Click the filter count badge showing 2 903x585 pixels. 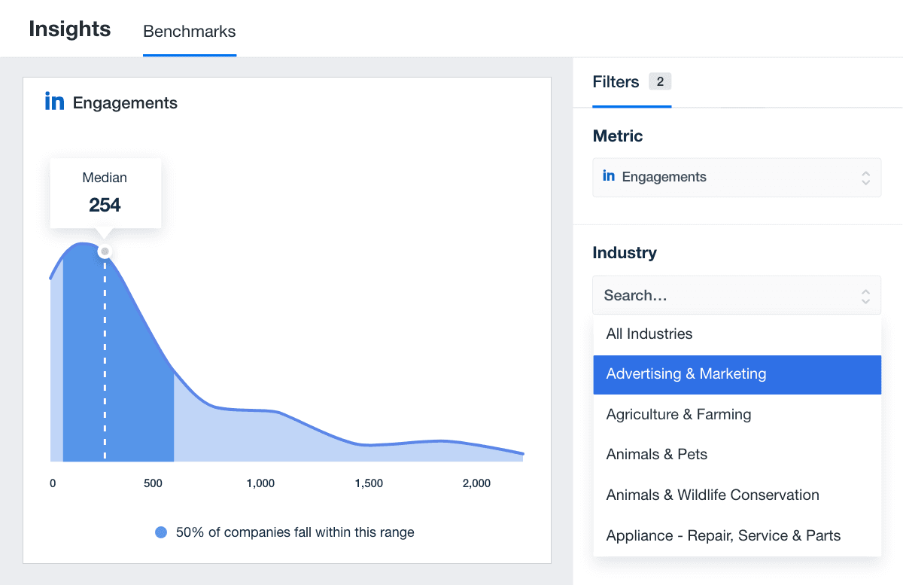click(660, 81)
